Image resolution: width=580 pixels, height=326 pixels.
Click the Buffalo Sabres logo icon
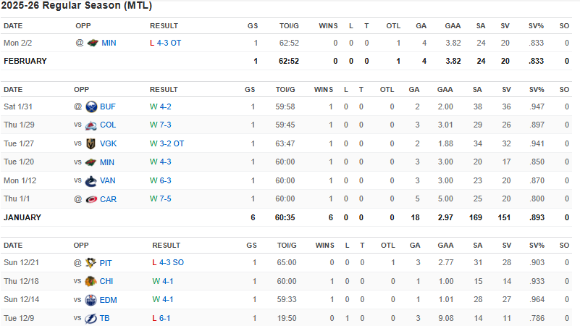[91, 106]
